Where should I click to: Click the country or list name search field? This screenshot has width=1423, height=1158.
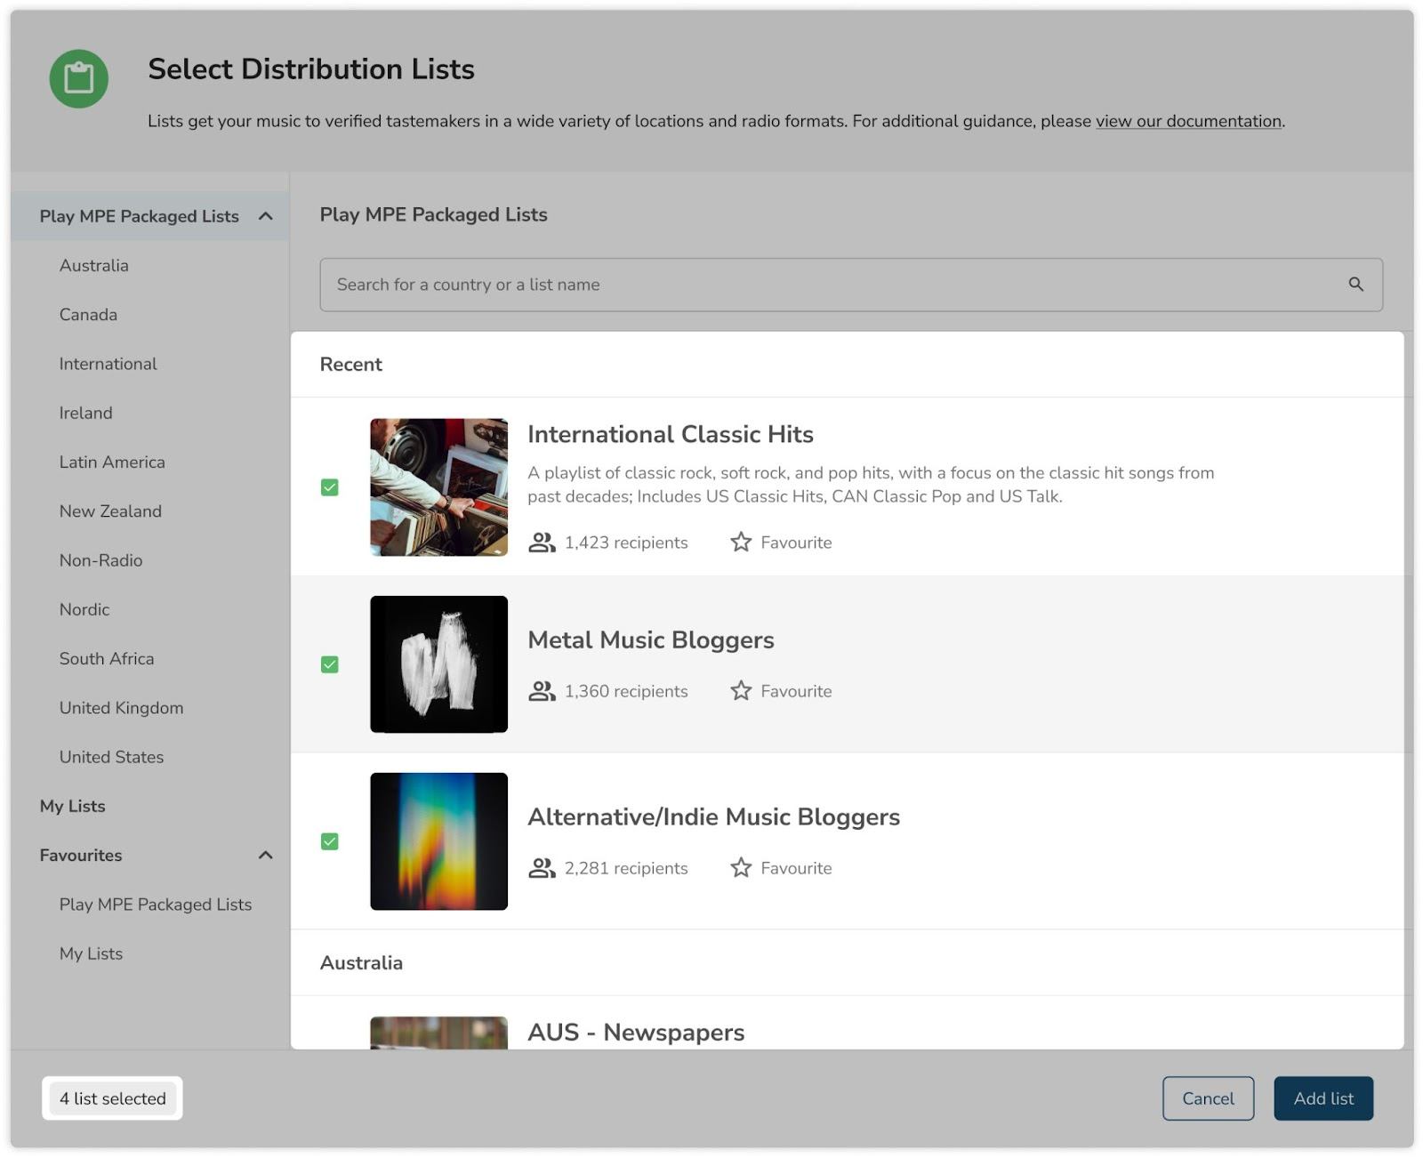[851, 285]
